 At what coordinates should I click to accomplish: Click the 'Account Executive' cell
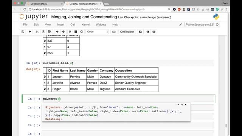[127, 89]
